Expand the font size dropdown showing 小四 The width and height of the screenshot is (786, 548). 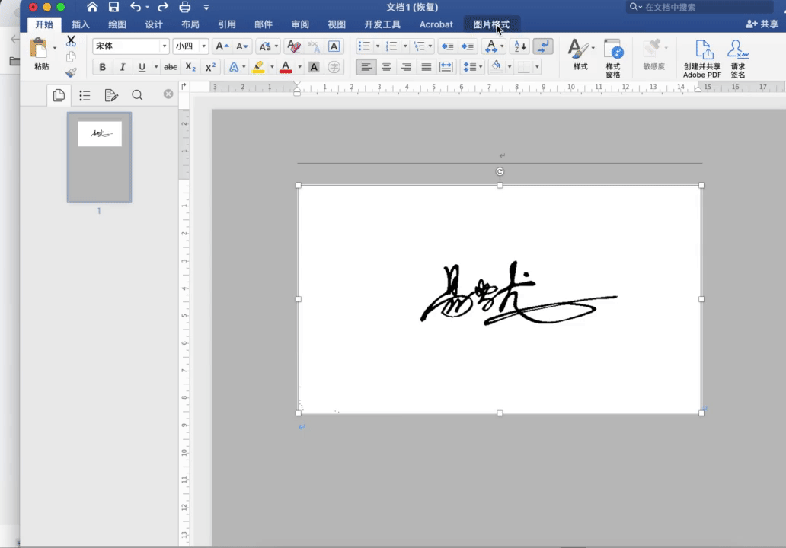pyautogui.click(x=203, y=46)
